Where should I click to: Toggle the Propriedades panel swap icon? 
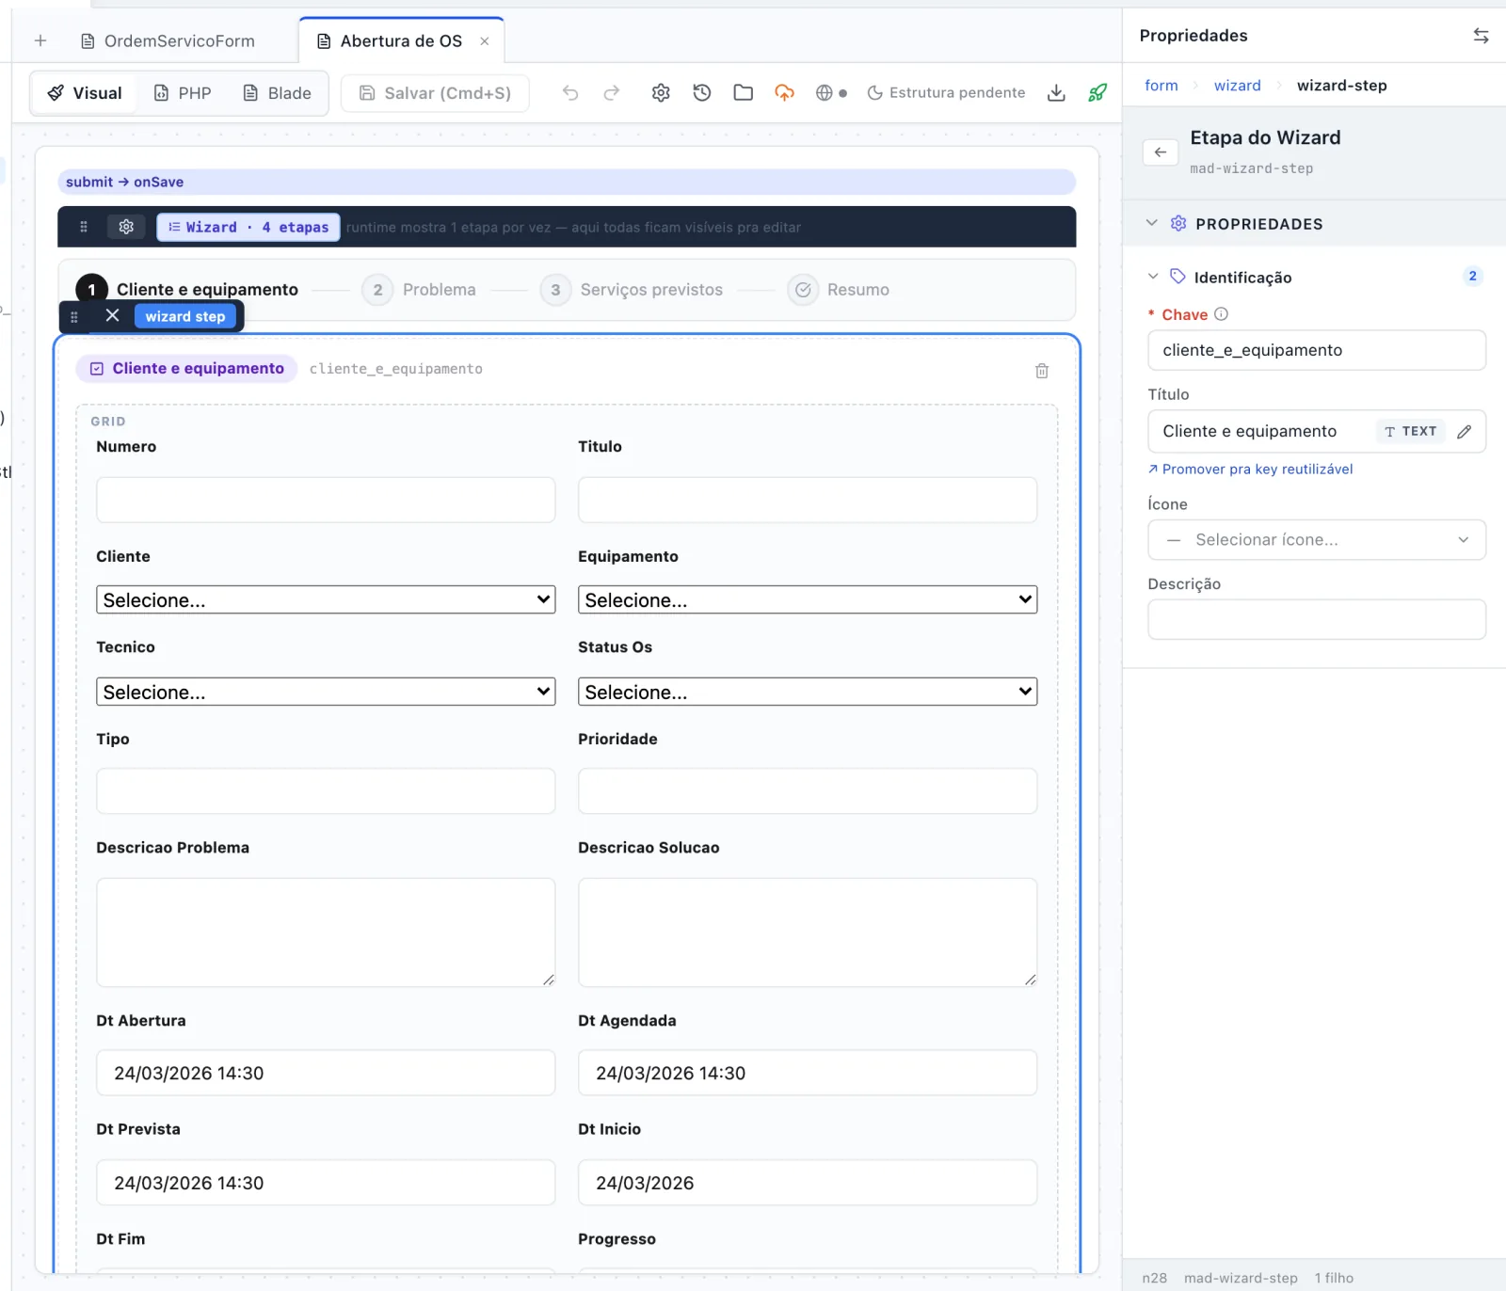[x=1481, y=36]
